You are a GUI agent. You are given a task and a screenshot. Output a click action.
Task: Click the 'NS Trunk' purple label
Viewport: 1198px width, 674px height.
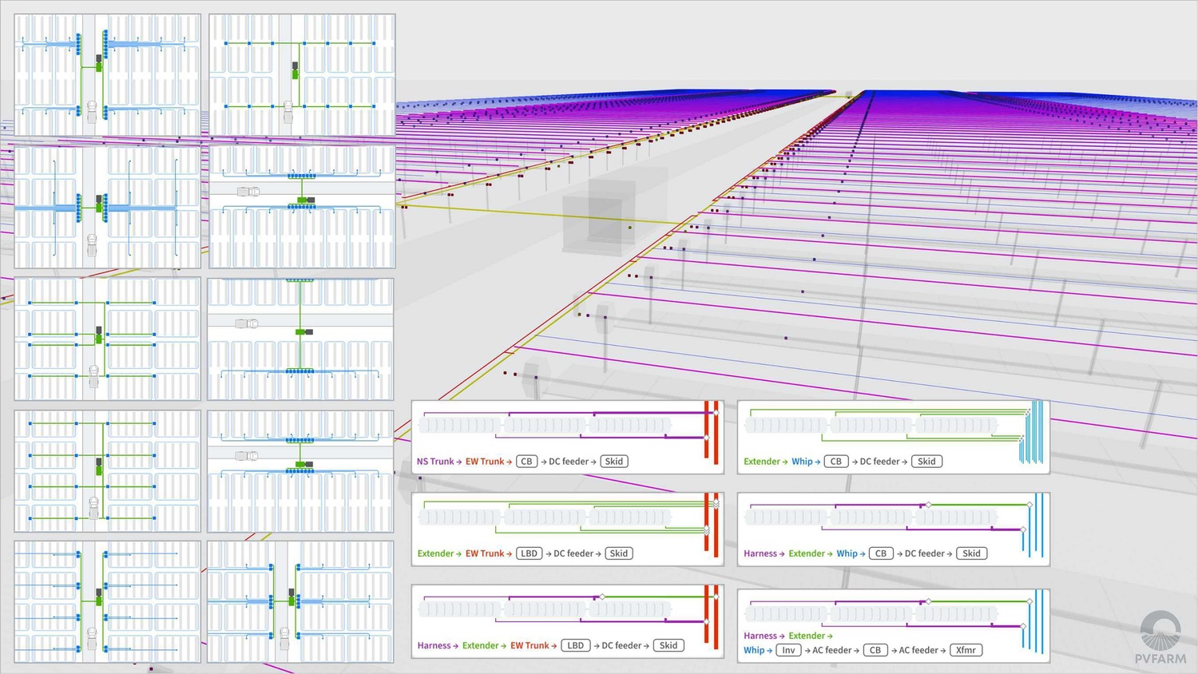point(434,462)
